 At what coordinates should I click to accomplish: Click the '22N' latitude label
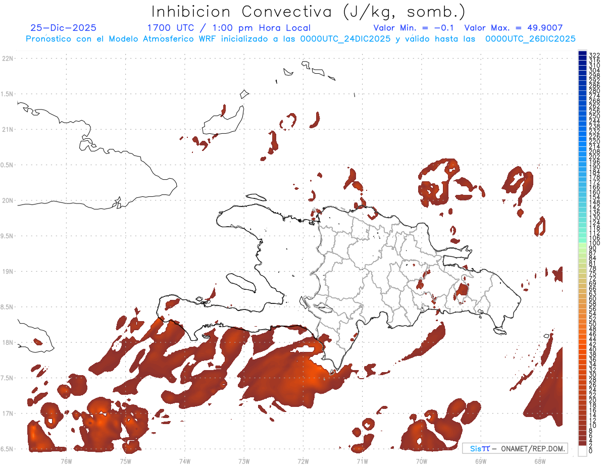pyautogui.click(x=8, y=58)
